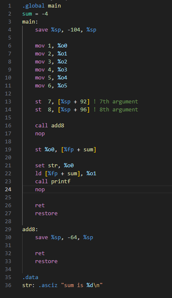Click "ld [%fp + sum], %o1" instruction
The width and height of the screenshot is (172, 298).
[66, 174]
